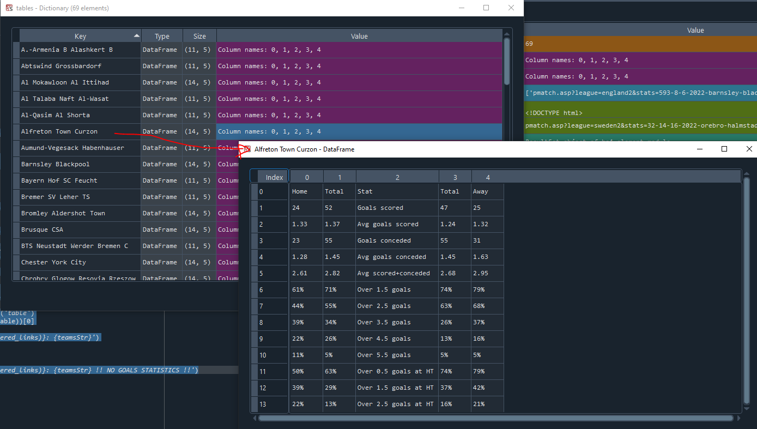Image resolution: width=757 pixels, height=429 pixels.
Task: Click the 'Avg scored+conceded' stat cell
Action: coord(397,273)
